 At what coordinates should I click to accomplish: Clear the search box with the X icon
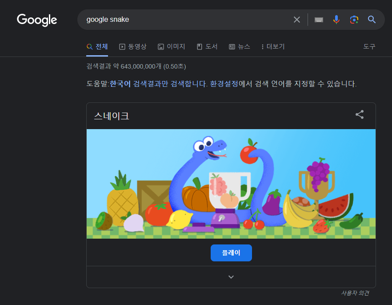[x=297, y=20]
